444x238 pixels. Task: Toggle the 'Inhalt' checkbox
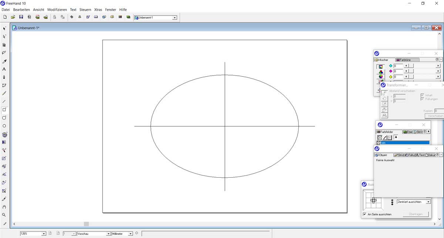click(x=422, y=95)
